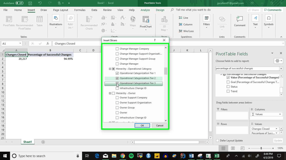This screenshot has height=160, width=286.
Task: Open Recommended PivotTables
Action: point(25,23)
